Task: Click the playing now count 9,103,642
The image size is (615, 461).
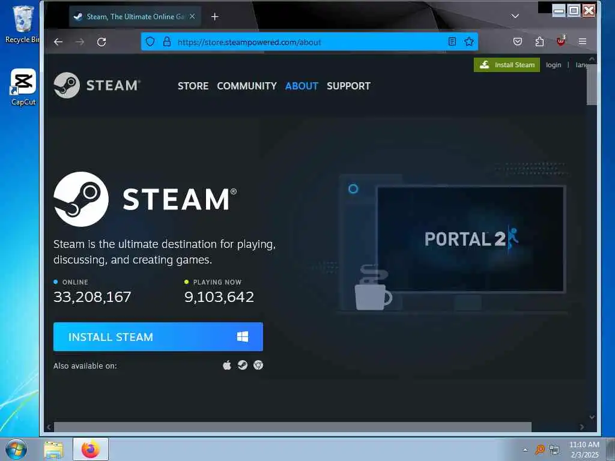Action: [x=219, y=297]
